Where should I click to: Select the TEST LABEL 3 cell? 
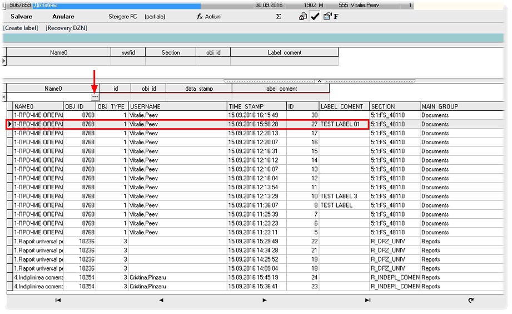click(x=344, y=196)
